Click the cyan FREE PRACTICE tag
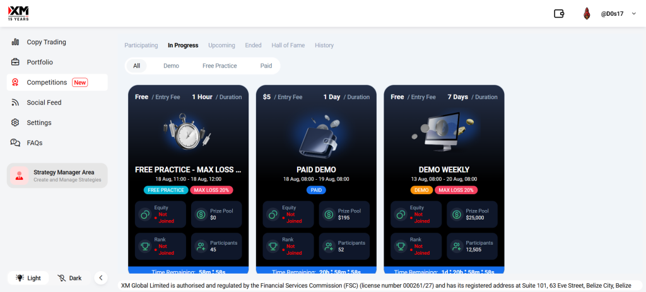Screen dimensions: 646x292 (x=166, y=190)
